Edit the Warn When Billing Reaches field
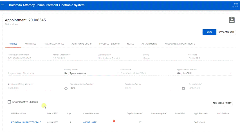240x135 pixels. (x=97, y=88)
